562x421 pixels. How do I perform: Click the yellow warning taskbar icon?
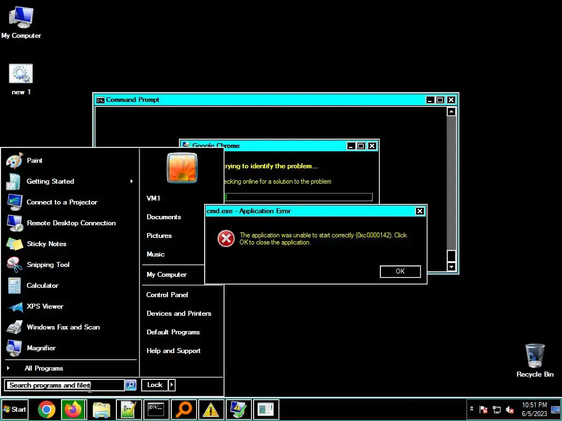(211, 409)
